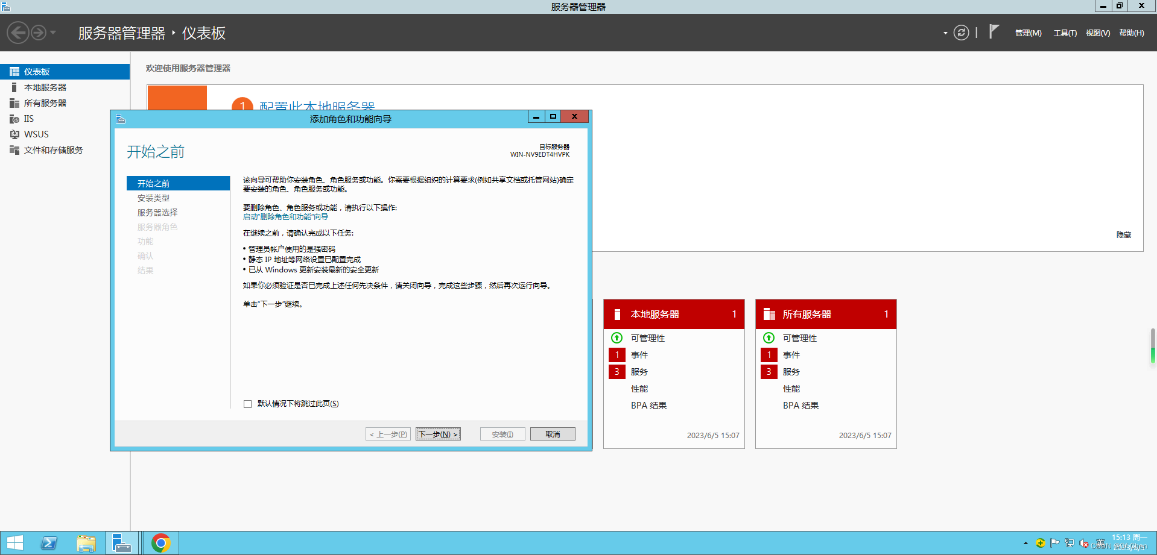The image size is (1157, 555).
Task: Click the server icon in 本地服务器 tile header
Action: tap(617, 314)
